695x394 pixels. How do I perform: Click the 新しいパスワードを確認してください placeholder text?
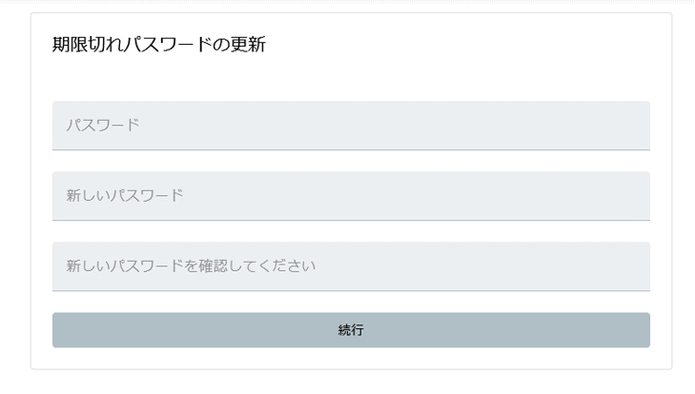coord(191,266)
